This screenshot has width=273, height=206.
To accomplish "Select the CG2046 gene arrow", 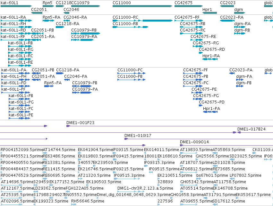I will pos(66,13).
